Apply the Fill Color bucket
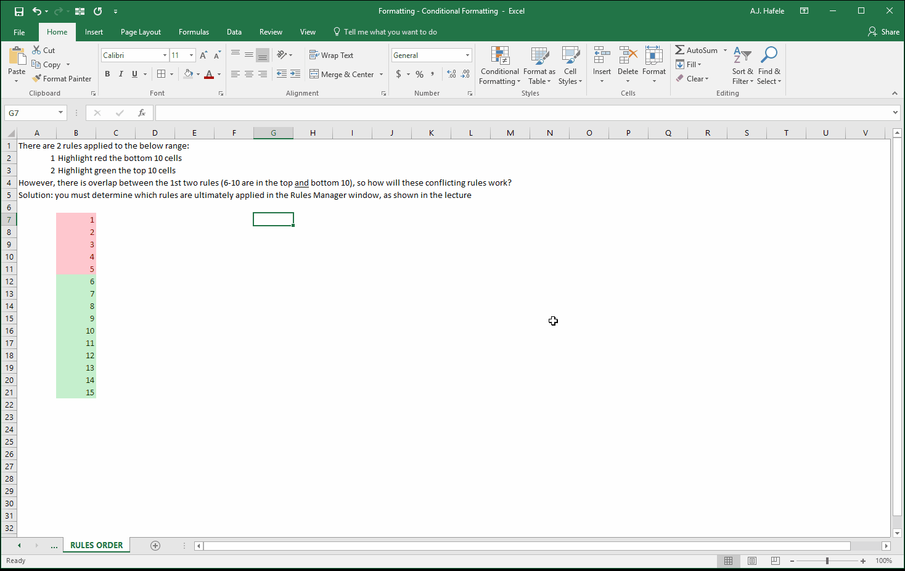 point(188,74)
